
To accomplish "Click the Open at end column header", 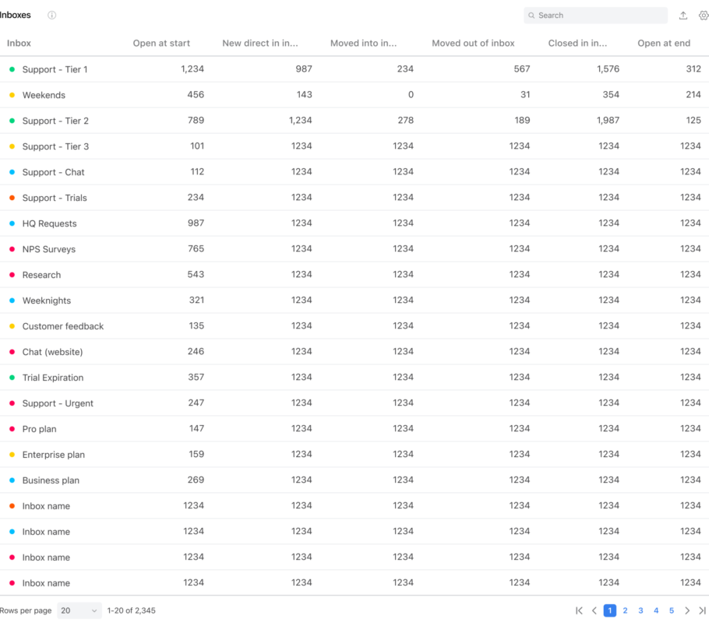I will click(664, 44).
